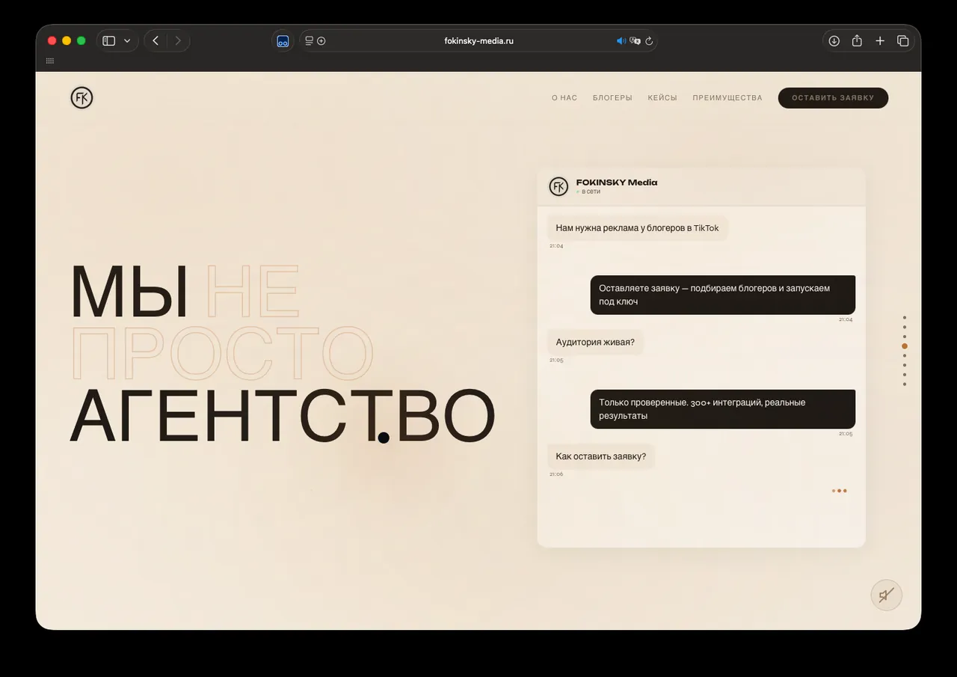Viewport: 957px width, 677px height.
Task: Click the ОСТАВИТЬ ЗАЯВКУ button
Action: pos(833,98)
